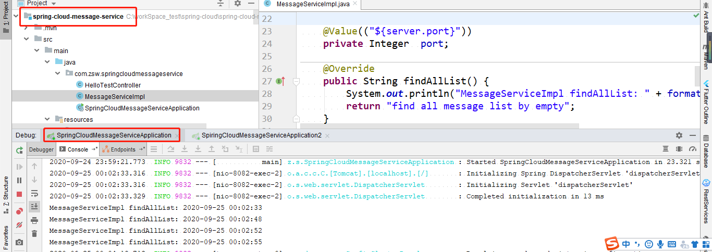The width and height of the screenshot is (712, 252).
Task: Open Project panel settings gear
Action: 238,3
